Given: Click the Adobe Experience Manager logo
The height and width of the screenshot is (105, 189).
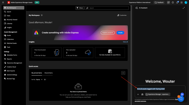Looking at the screenshot, I should (x=9, y=3).
